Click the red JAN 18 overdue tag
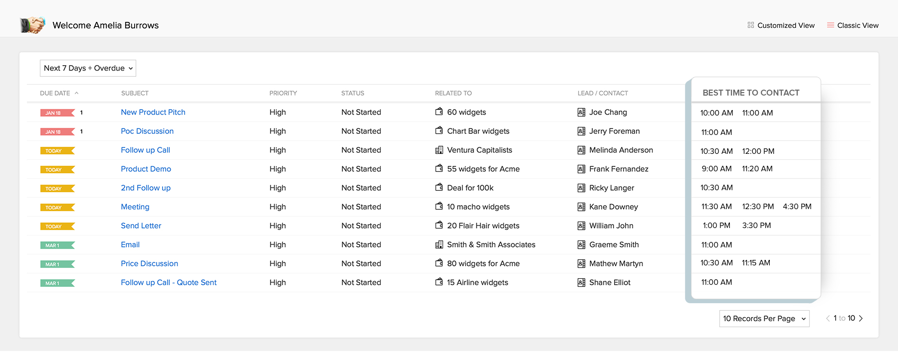 click(56, 113)
